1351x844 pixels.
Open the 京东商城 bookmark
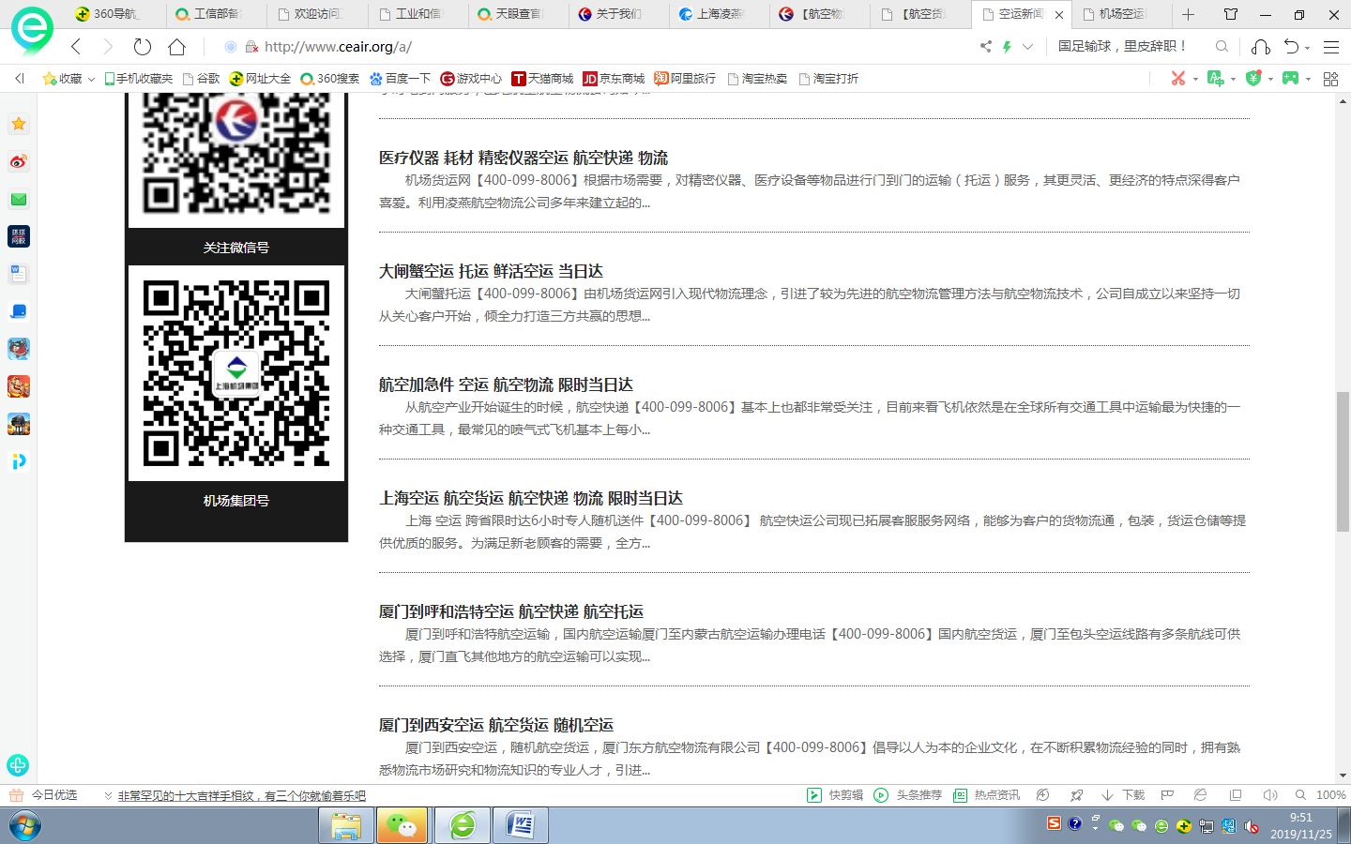click(614, 79)
